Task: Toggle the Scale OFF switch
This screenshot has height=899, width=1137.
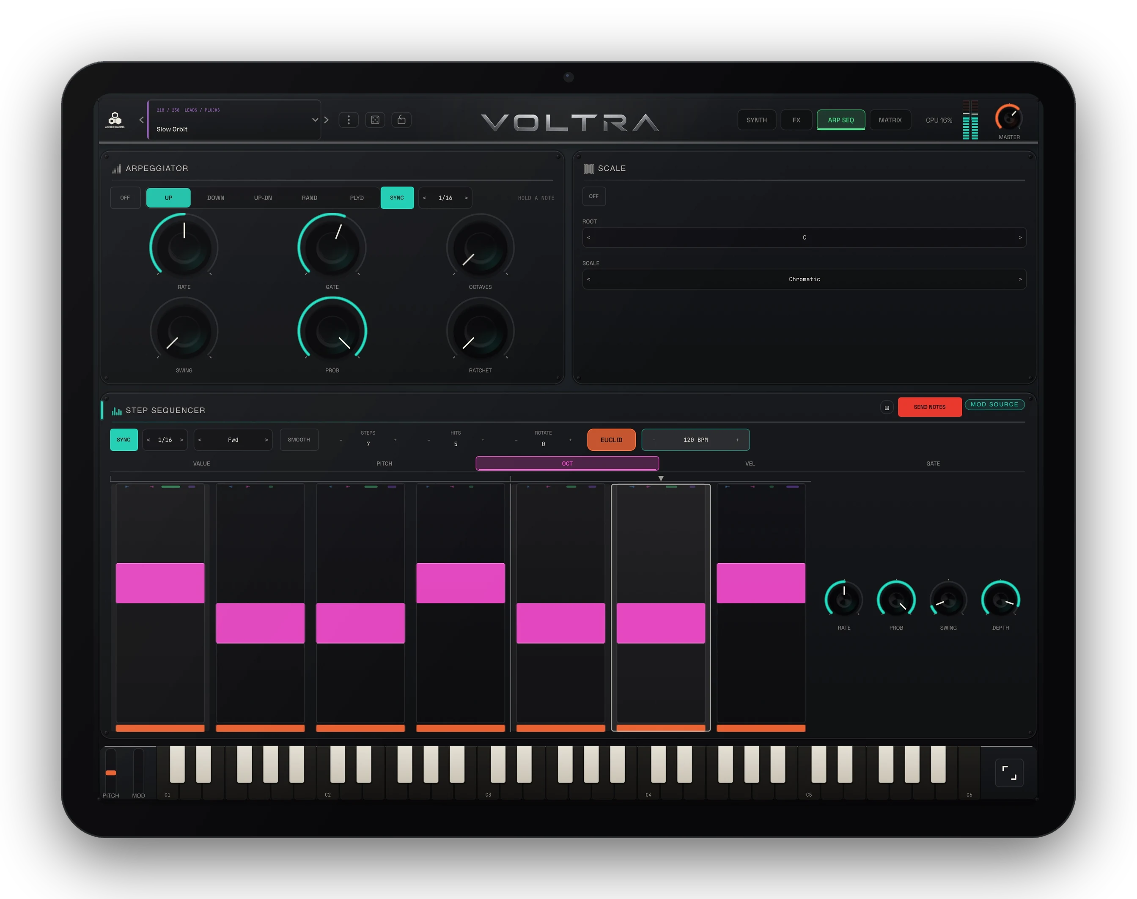Action: (x=594, y=196)
